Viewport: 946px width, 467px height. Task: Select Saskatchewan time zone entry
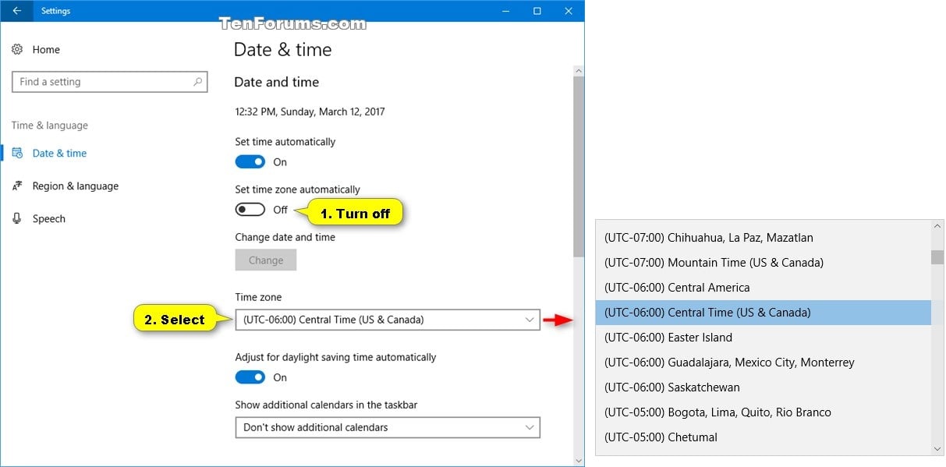(x=763, y=387)
